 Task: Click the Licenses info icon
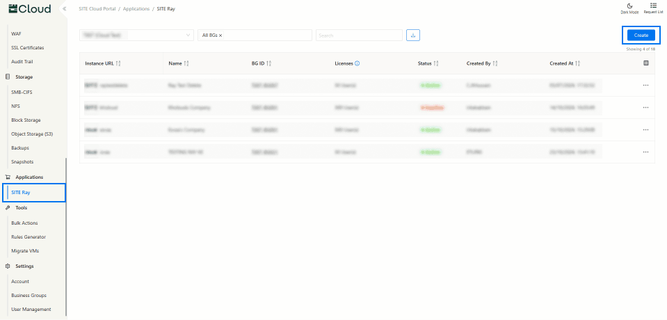(x=357, y=63)
